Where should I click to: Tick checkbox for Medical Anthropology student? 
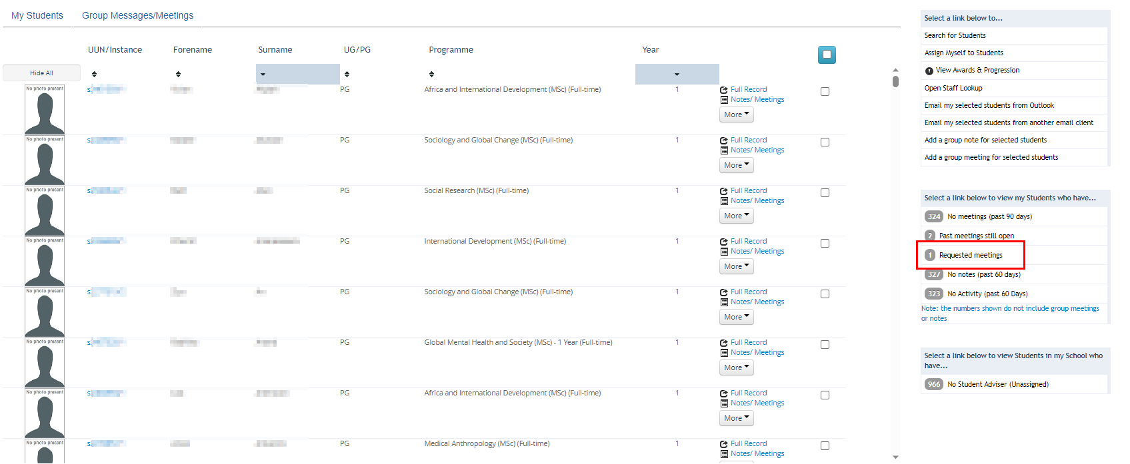(x=825, y=446)
